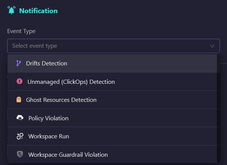This screenshot has height=165, width=227.
Task: Click the Guardrail Violation shield icon
Action: point(20,154)
